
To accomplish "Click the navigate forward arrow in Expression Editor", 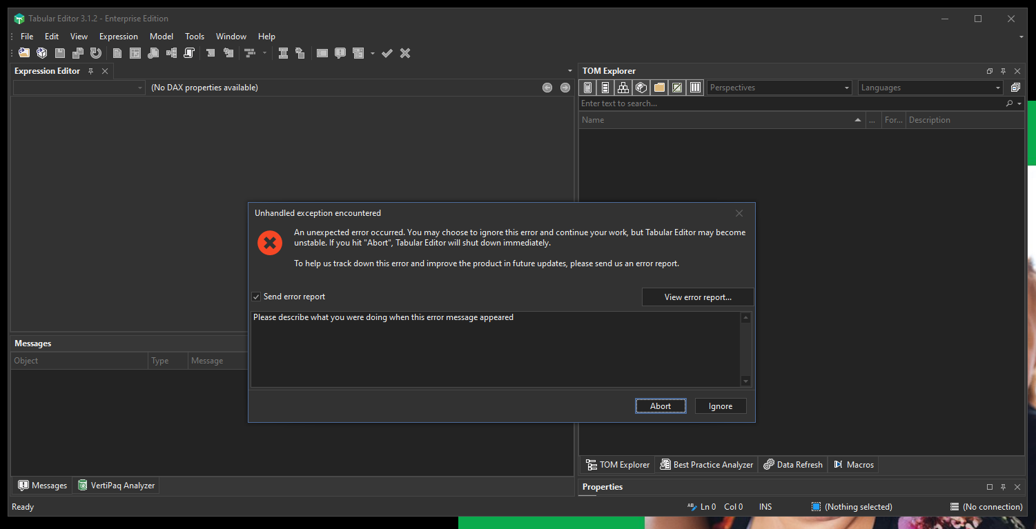I will click(565, 88).
